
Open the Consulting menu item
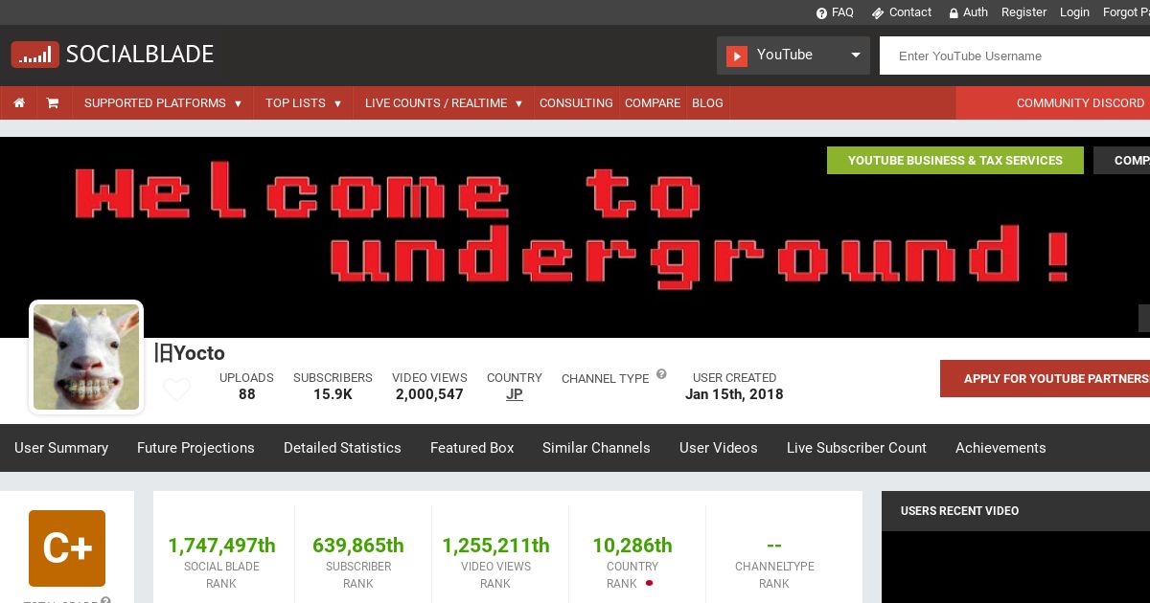[x=576, y=102]
